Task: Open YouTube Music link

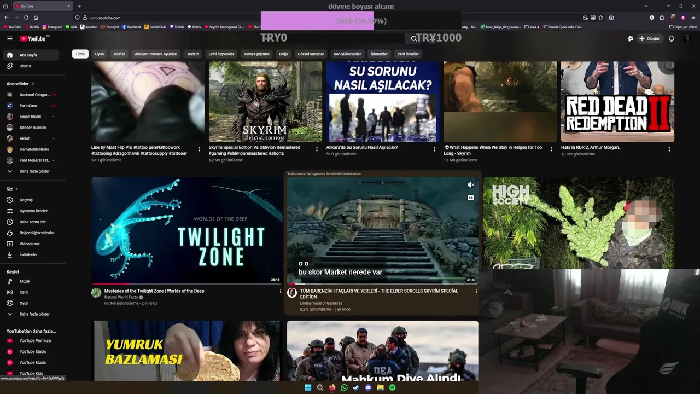Action: [33, 362]
